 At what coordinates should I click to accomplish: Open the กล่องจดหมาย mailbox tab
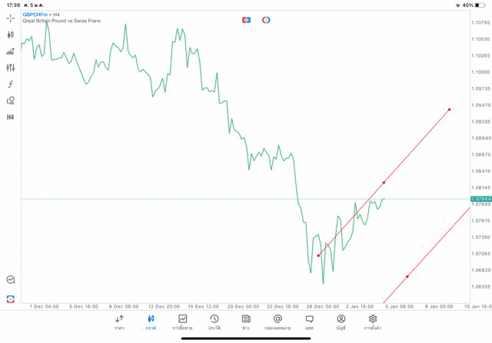tap(278, 322)
